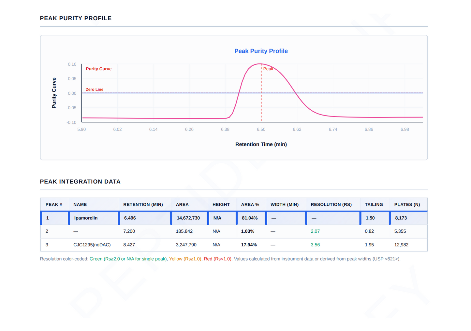This screenshot has height=331, width=471.
Task: Select the Ipamorelin peak name cell
Action: click(94, 218)
